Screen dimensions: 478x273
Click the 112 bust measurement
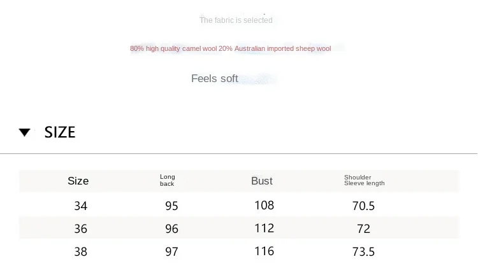[264, 228]
